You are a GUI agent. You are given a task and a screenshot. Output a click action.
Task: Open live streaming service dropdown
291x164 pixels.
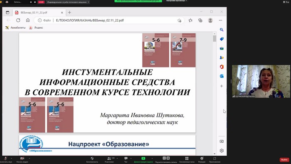(x=67, y=2)
